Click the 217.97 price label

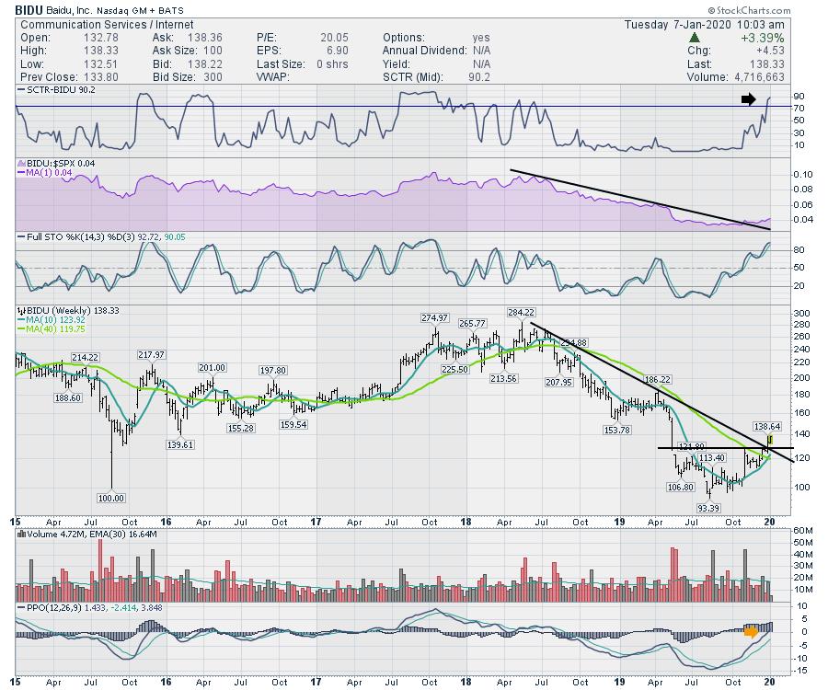point(151,355)
